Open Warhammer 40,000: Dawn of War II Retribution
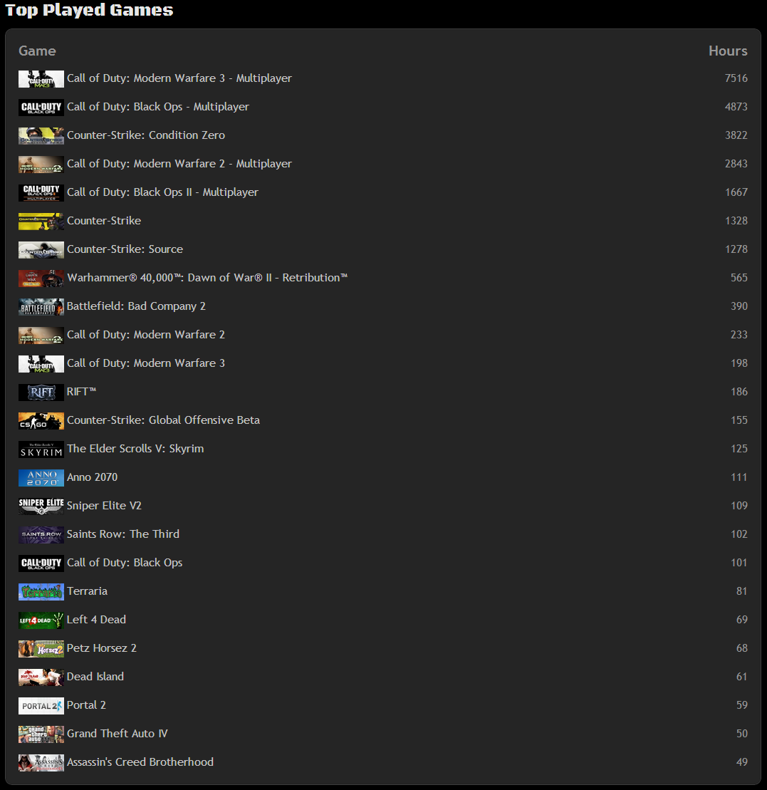Image resolution: width=767 pixels, height=790 pixels. pyautogui.click(x=207, y=278)
